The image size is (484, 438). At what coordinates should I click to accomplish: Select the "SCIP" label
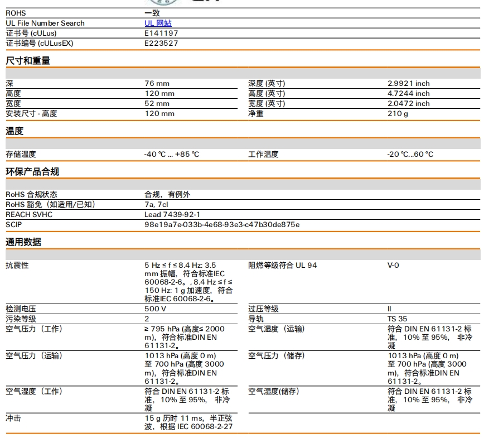14,224
